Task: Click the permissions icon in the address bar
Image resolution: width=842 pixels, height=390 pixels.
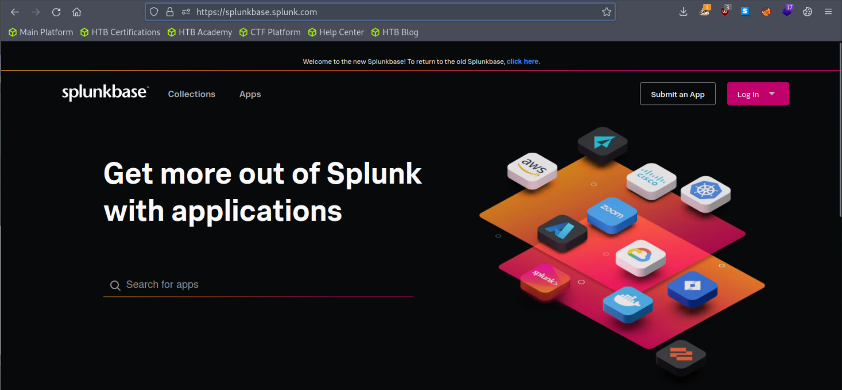Action: pyautogui.click(x=186, y=12)
